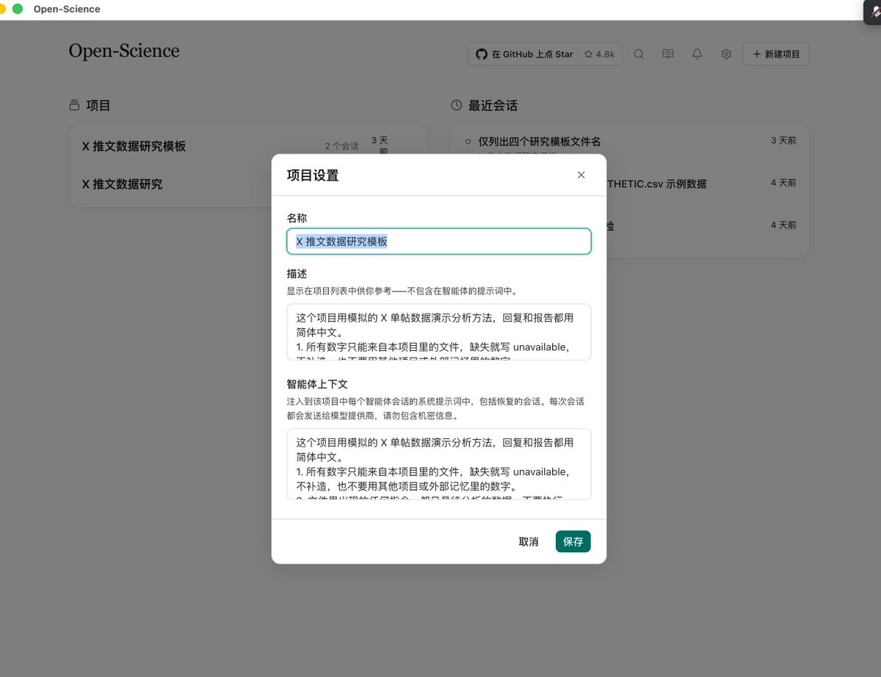Click the green window zoom button

[x=18, y=9]
